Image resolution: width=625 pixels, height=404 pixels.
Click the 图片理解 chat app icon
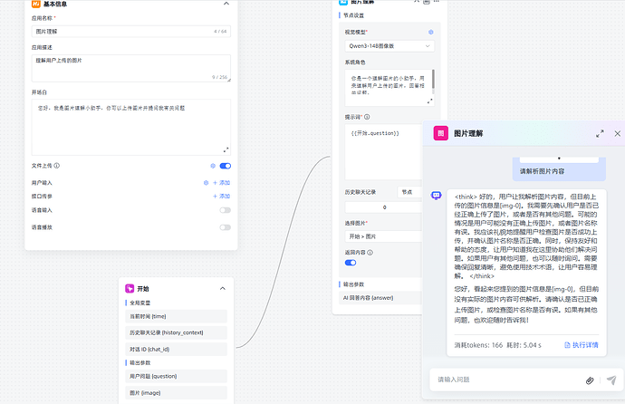pos(441,133)
